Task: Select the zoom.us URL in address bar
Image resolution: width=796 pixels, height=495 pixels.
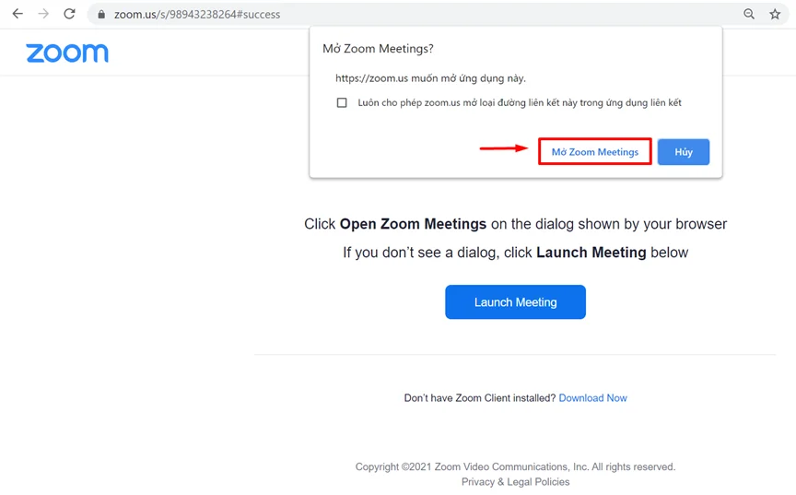Action: pos(197,14)
